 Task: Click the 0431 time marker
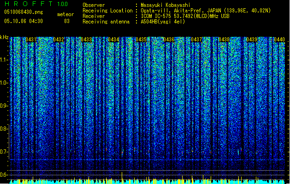pos(31,40)
